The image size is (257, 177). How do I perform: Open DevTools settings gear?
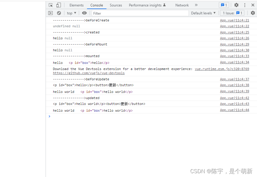click(236, 5)
